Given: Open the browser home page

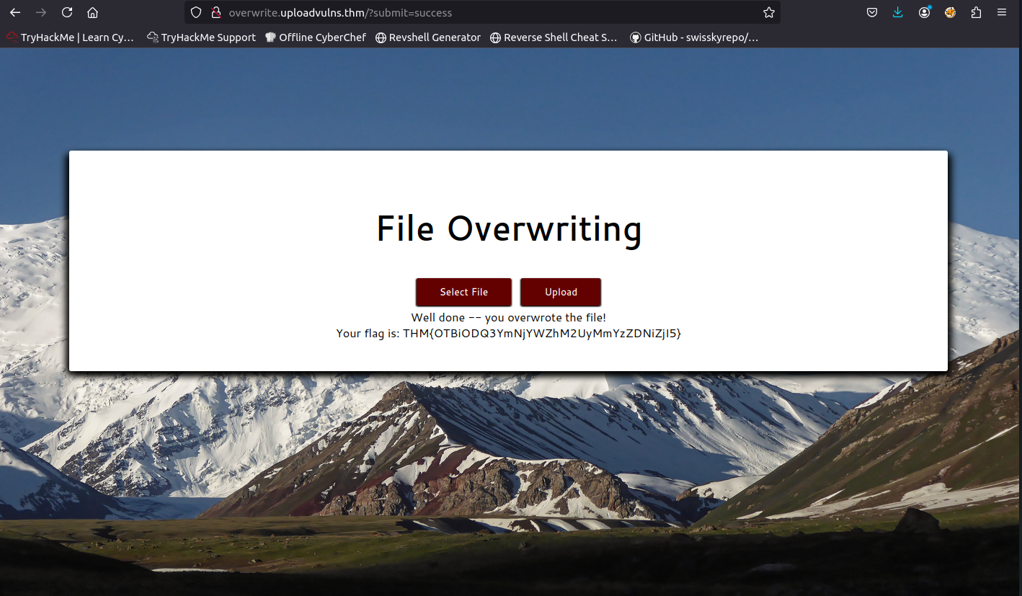Looking at the screenshot, I should [92, 12].
